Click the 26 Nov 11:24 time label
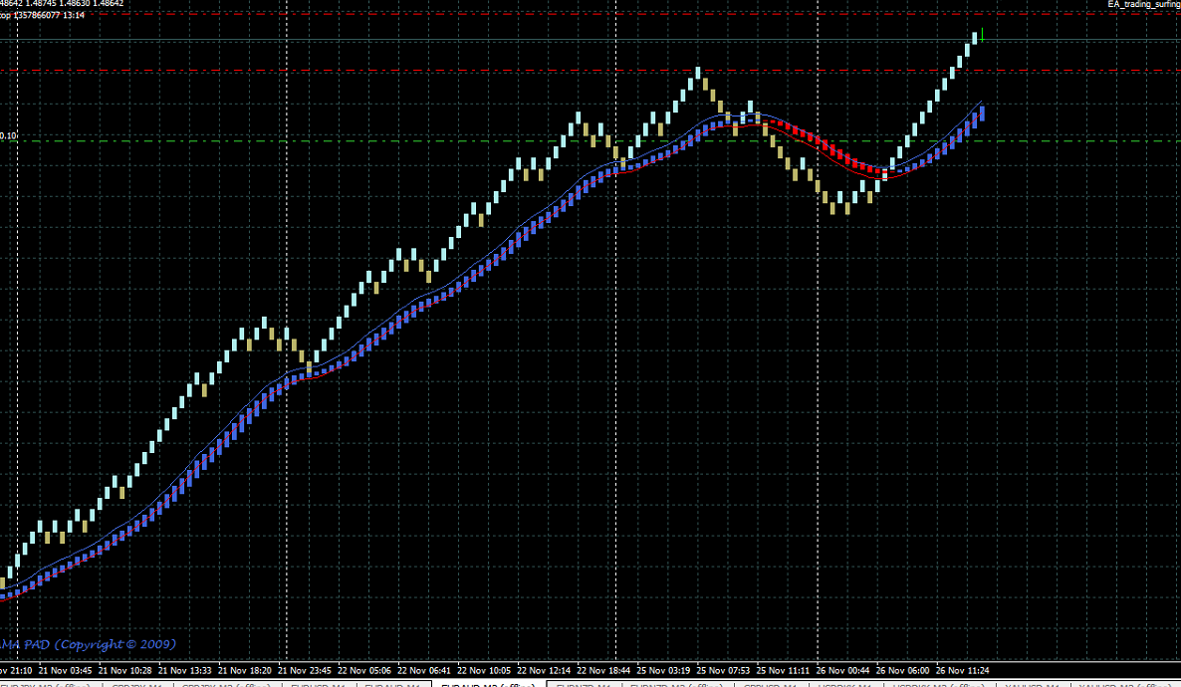This screenshot has width=1181, height=687. coord(963,670)
